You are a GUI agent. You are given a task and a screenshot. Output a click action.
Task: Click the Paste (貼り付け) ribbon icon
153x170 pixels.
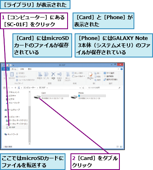(x=12, y=76)
